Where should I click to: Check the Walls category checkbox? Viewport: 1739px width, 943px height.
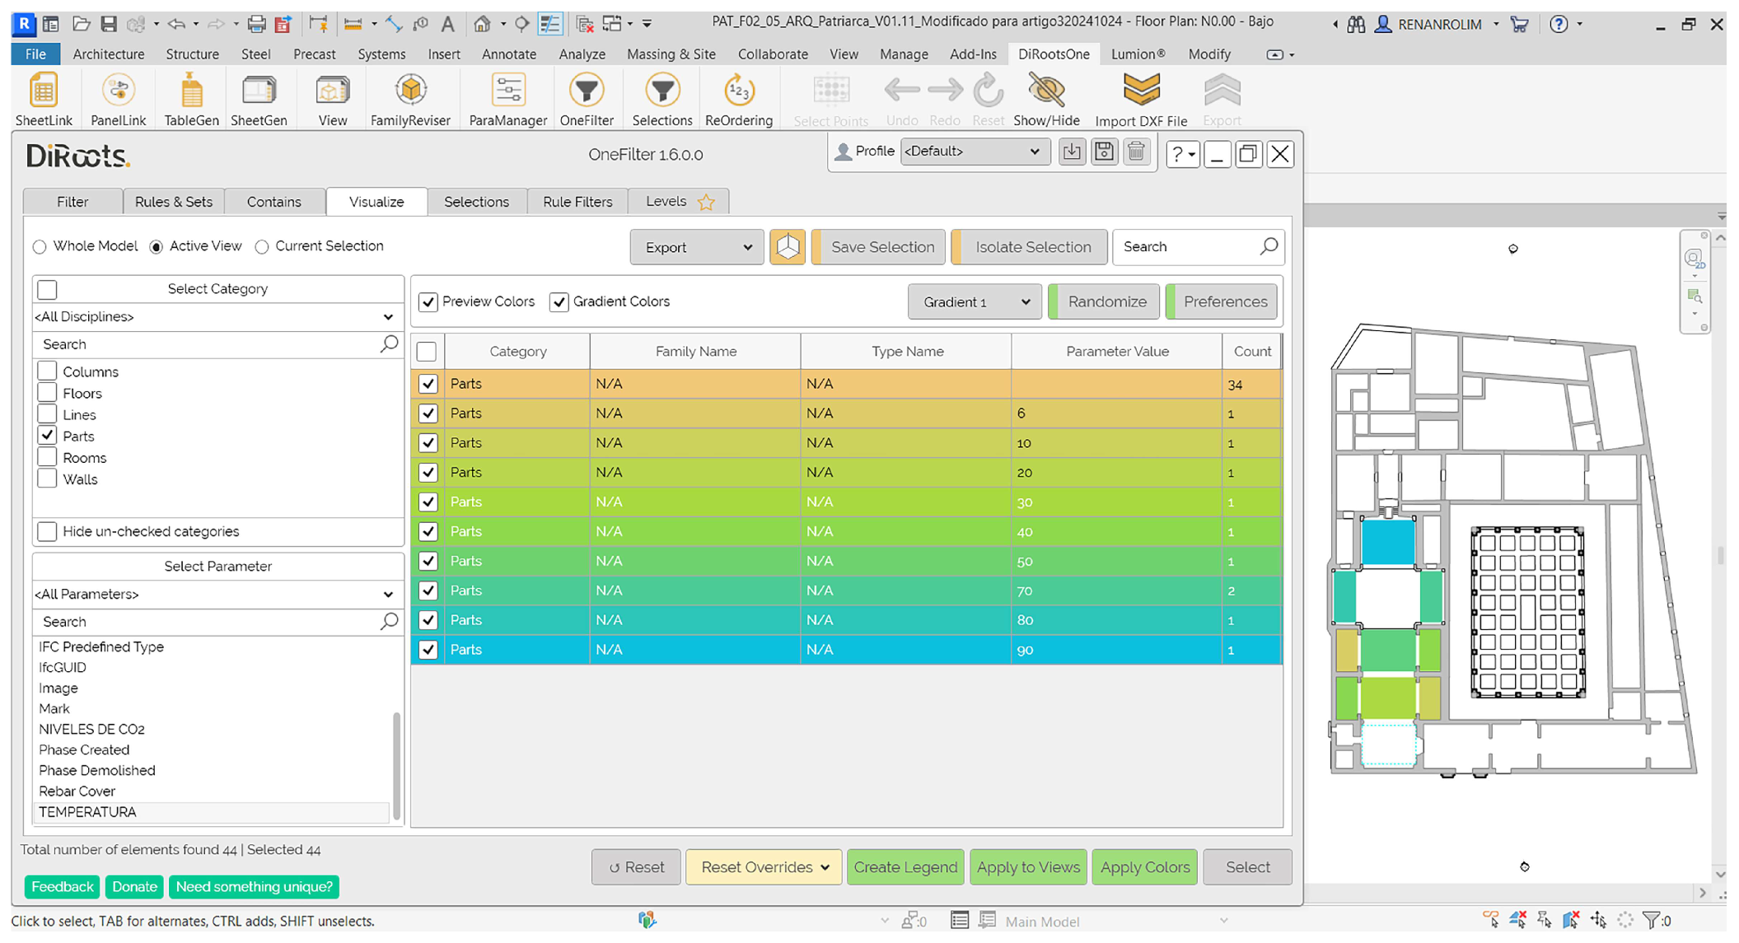(x=48, y=479)
